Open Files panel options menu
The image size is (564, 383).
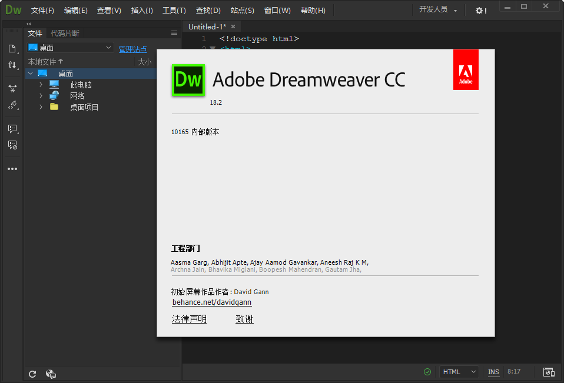[x=174, y=33]
